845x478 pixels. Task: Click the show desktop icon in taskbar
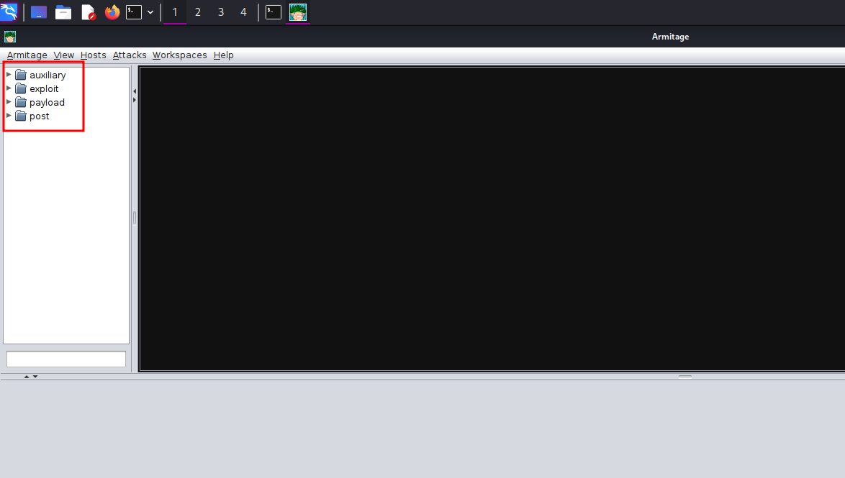tap(39, 12)
